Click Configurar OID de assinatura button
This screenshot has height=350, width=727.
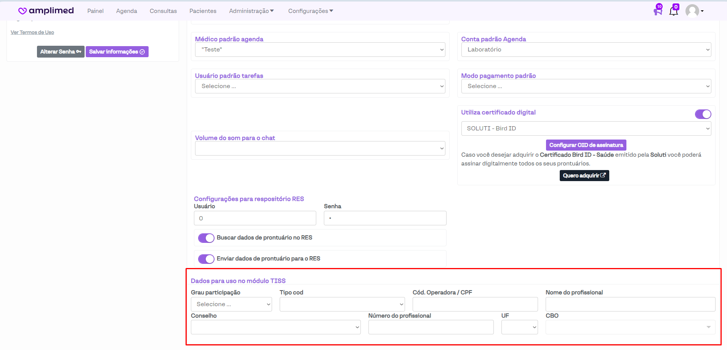[586, 145]
